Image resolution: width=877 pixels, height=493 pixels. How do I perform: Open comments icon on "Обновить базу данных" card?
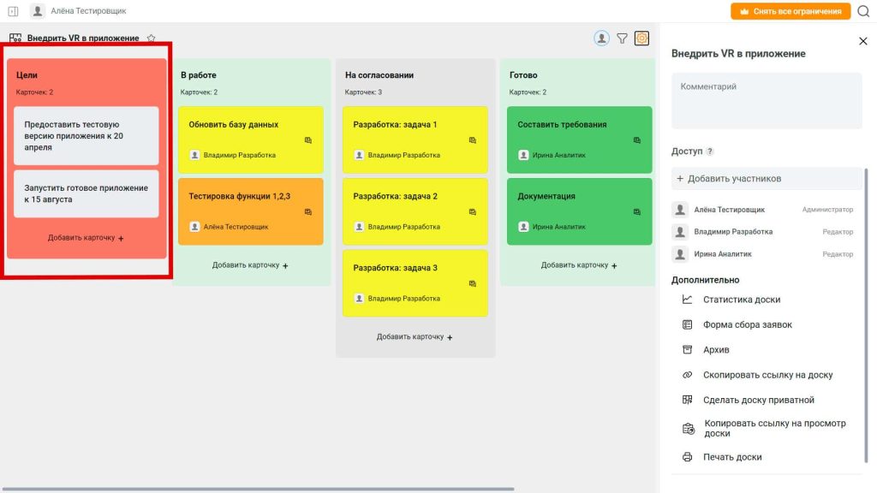coord(308,140)
